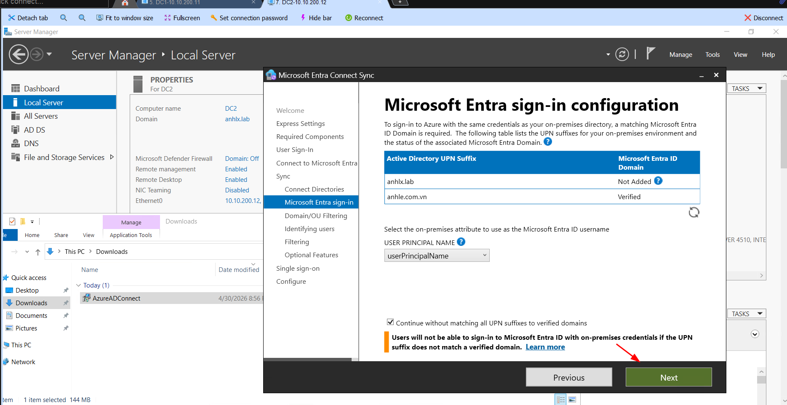Switch the remote session to Fullscreen
Screen dimensions: 787x405
(x=182, y=18)
